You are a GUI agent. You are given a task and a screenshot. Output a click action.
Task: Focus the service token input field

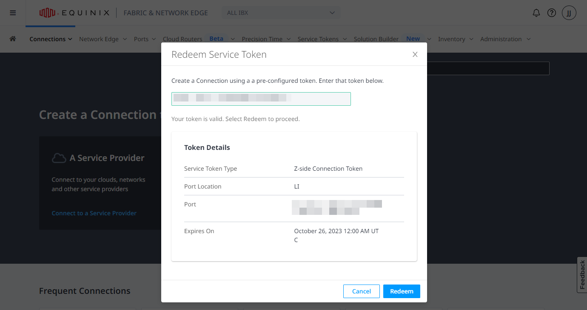pos(261,99)
